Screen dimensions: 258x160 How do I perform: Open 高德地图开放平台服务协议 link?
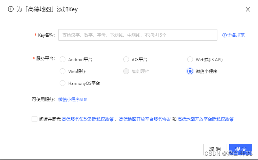[x=145, y=119]
